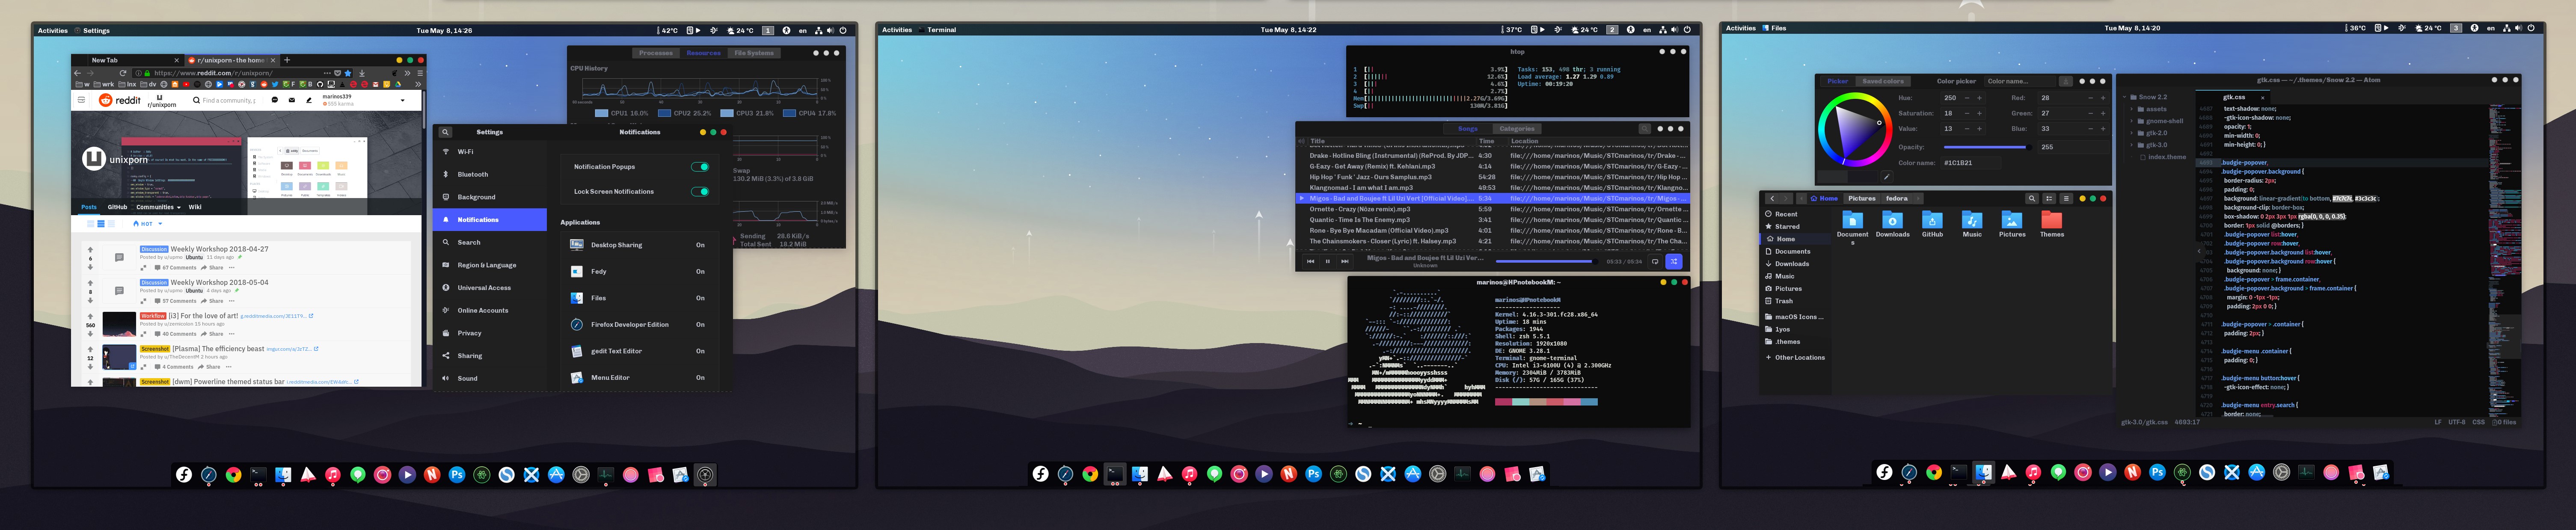The height and width of the screenshot is (530, 2576).
Task: Click the eyedropper in color picker
Action: (x=1886, y=177)
